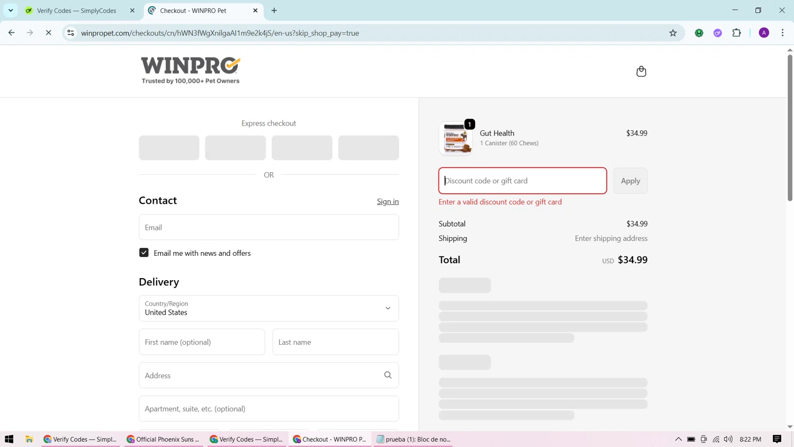Open File Explorer from the taskbar
Viewport: 794px width, 447px height.
(29, 439)
